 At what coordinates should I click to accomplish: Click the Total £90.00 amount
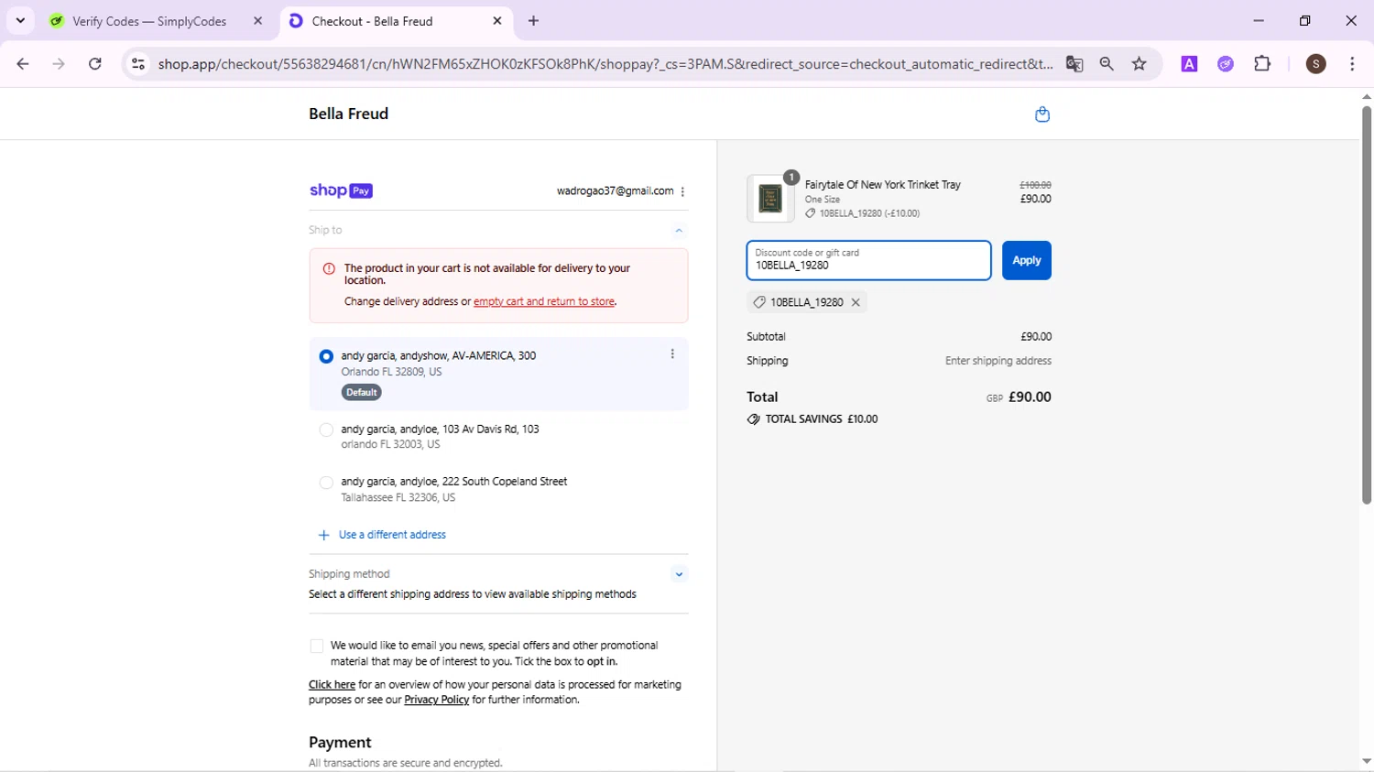click(x=1030, y=397)
